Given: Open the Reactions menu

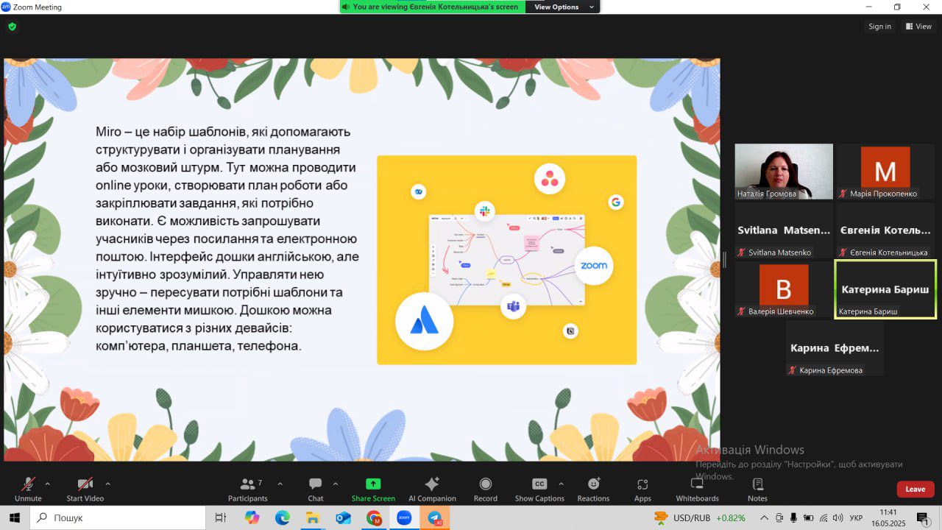Looking at the screenshot, I should pos(593,489).
